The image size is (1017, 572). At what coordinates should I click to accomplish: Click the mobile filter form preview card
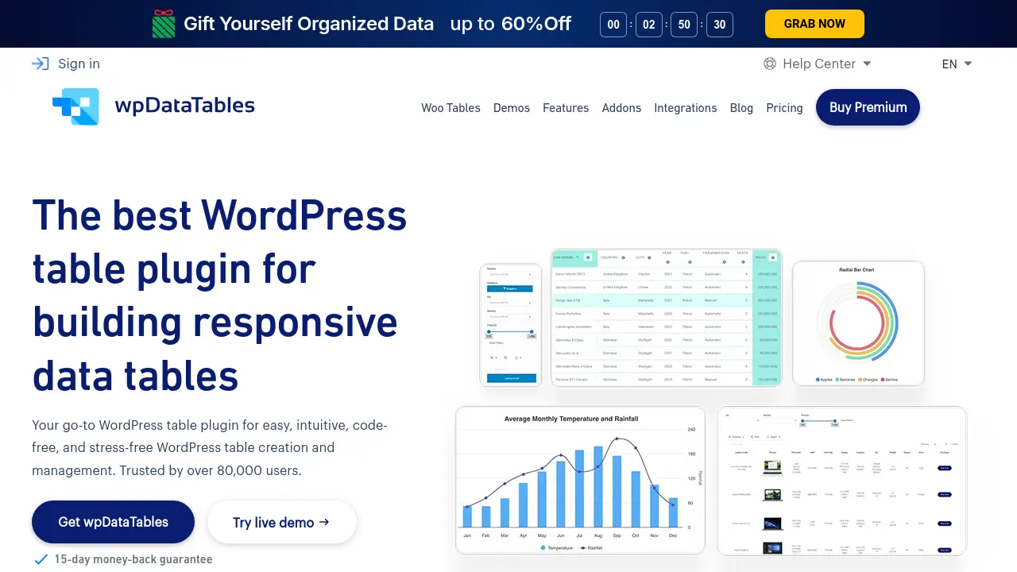point(510,326)
